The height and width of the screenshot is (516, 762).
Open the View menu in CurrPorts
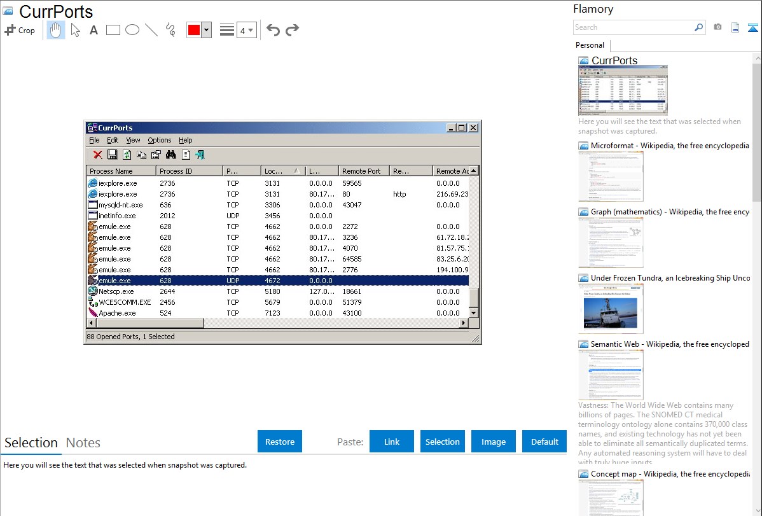pos(133,140)
